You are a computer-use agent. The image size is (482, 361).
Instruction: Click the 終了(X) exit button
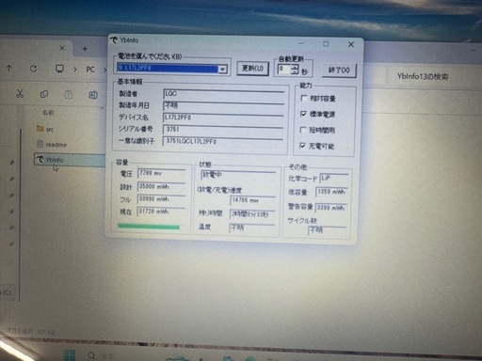[339, 70]
